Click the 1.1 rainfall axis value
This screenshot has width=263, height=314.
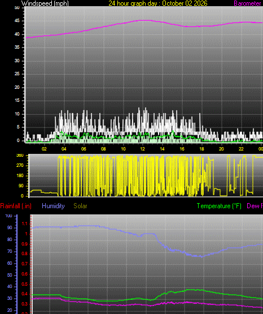click(25, 224)
